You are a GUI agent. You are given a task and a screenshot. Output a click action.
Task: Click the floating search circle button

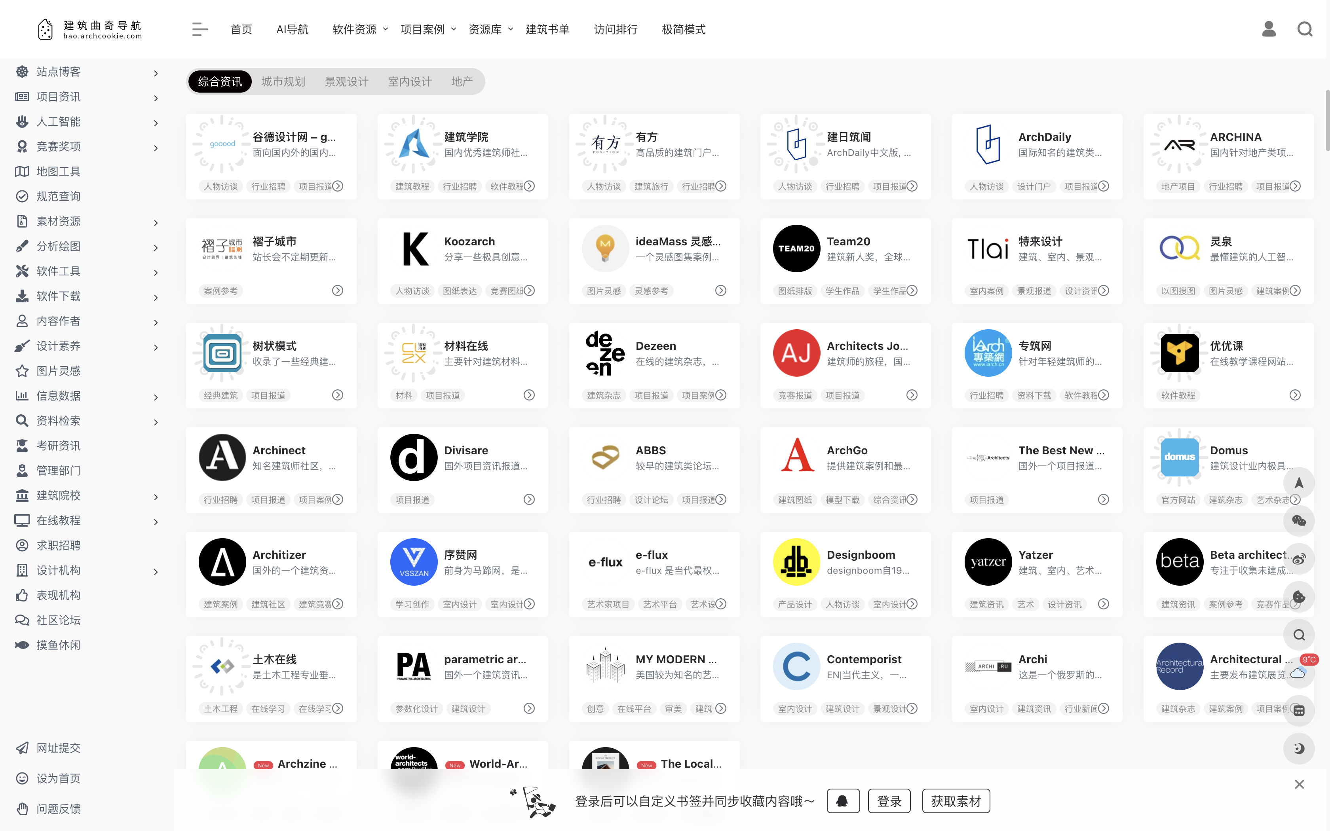(x=1299, y=635)
